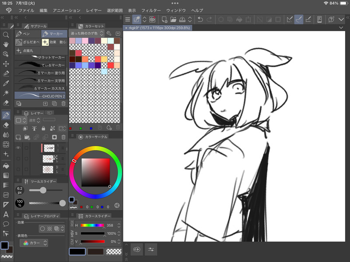
Task: Select the Blend tool
Action: (6, 135)
